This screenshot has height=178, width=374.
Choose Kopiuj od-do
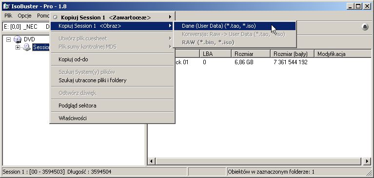point(112,59)
